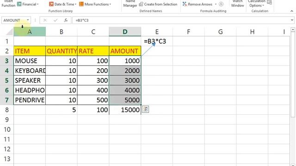
Task: Open More Functions dropdown
Action: pos(95,4)
